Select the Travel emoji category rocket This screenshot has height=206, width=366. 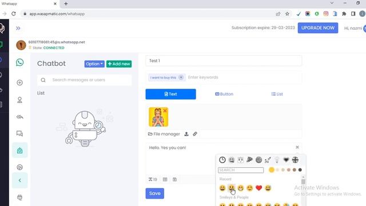[x=268, y=160]
